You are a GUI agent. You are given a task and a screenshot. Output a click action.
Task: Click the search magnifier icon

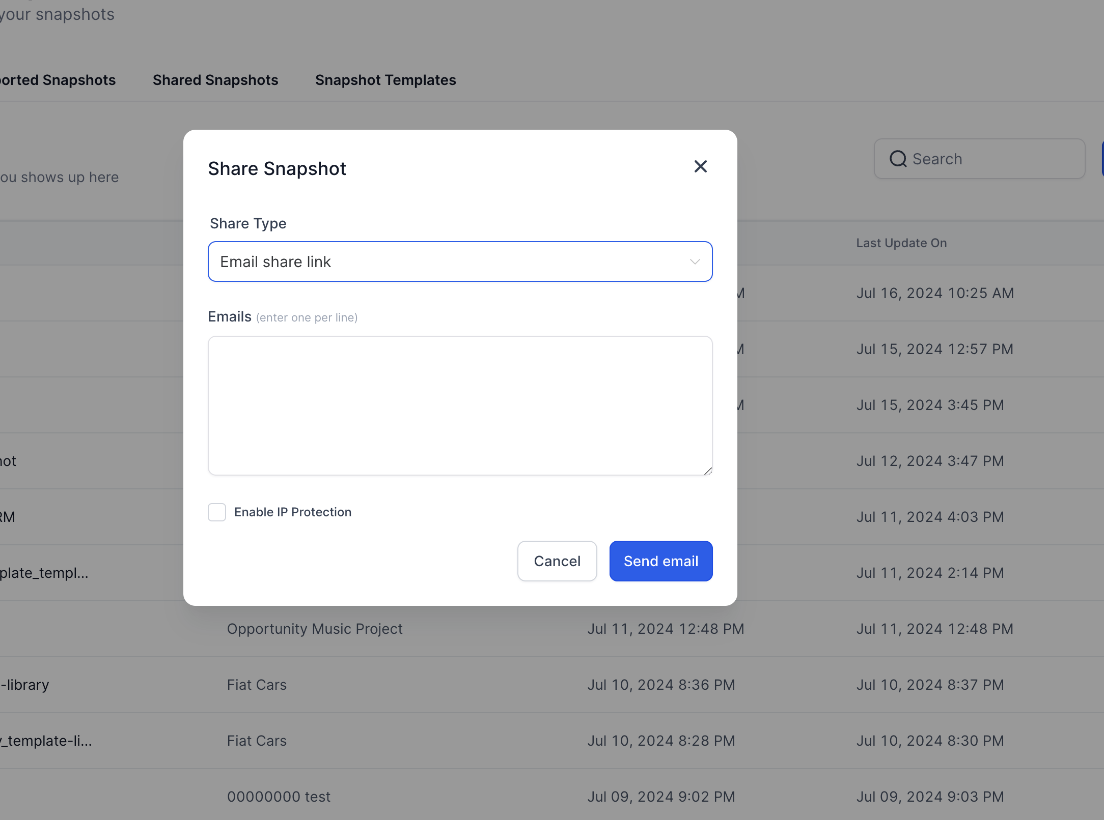pyautogui.click(x=898, y=159)
